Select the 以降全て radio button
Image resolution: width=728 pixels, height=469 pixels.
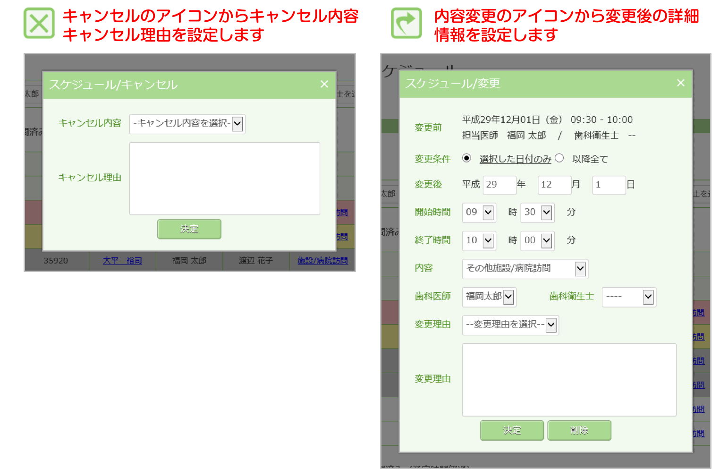coord(559,158)
